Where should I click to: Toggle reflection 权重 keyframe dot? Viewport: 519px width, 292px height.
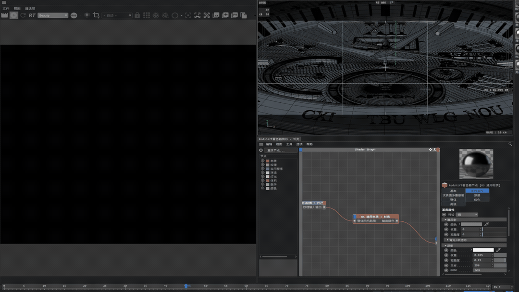point(446,255)
